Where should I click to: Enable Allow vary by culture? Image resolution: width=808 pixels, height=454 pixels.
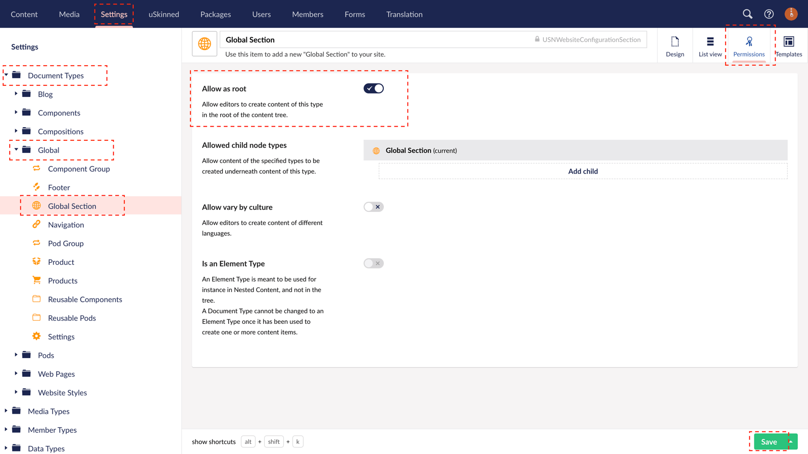(x=373, y=207)
